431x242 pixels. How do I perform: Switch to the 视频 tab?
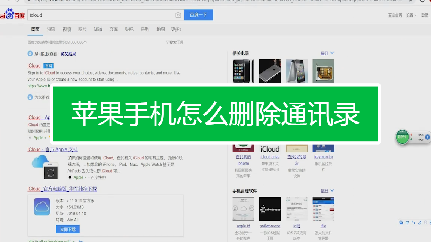click(67, 30)
